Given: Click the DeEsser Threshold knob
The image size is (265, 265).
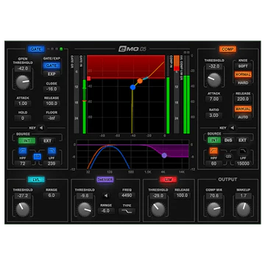Looking at the screenshot, I should tap(85, 209).
